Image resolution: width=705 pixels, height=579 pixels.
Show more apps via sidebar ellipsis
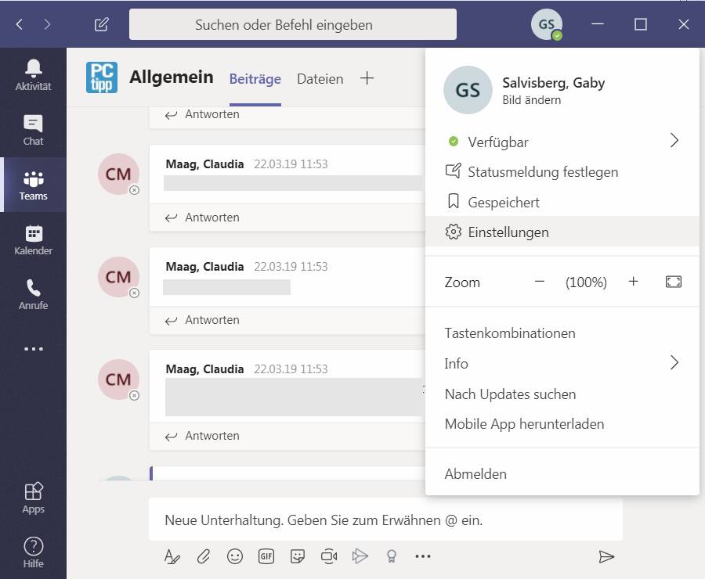(x=33, y=348)
